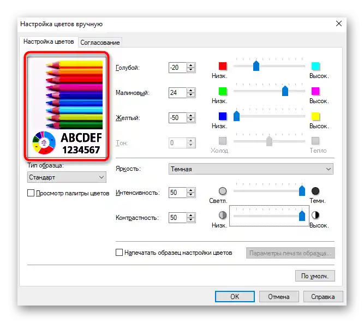Click the Контрастность value field
The image size is (364, 323).
click(177, 217)
